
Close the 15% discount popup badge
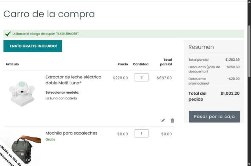pyautogui.click(x=29, y=160)
